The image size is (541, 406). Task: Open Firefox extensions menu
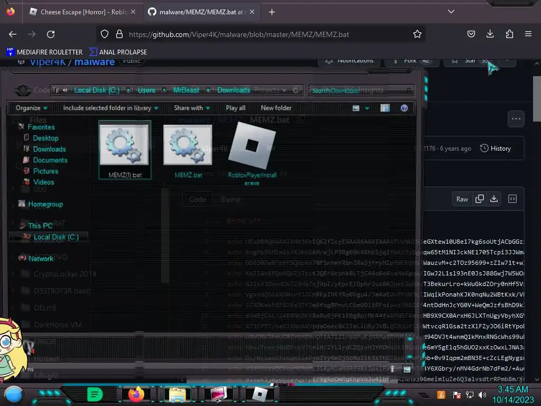point(509,34)
